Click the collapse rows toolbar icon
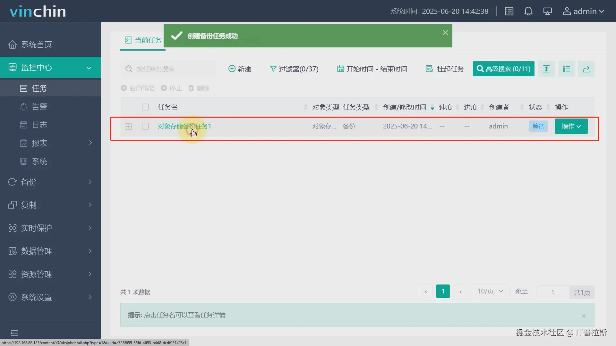This screenshot has height=346, width=616. [x=546, y=69]
